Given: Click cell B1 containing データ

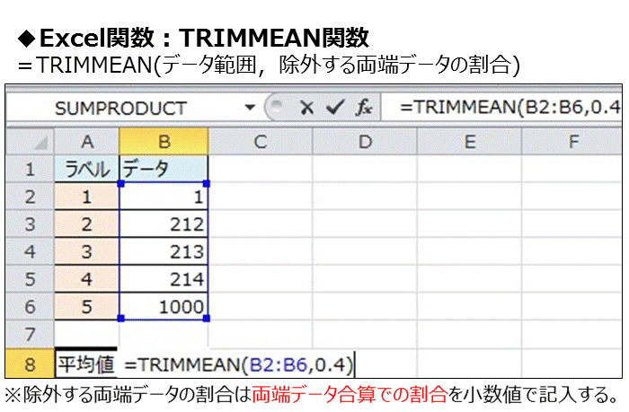Looking at the screenshot, I should pos(164,169).
